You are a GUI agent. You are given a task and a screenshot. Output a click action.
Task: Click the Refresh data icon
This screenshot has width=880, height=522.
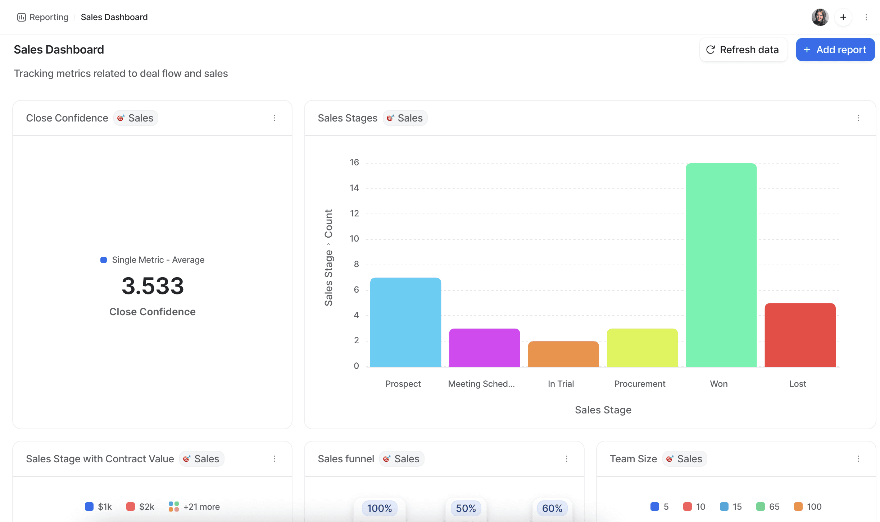710,49
